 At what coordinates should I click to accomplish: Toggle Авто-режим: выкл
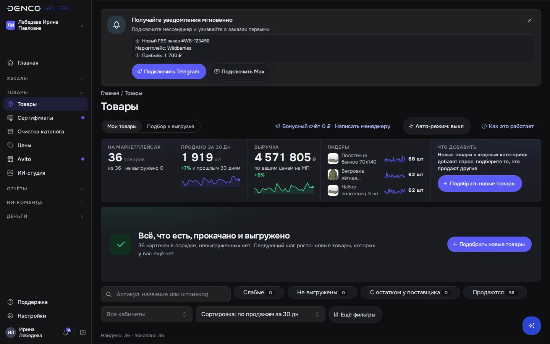[x=437, y=126]
